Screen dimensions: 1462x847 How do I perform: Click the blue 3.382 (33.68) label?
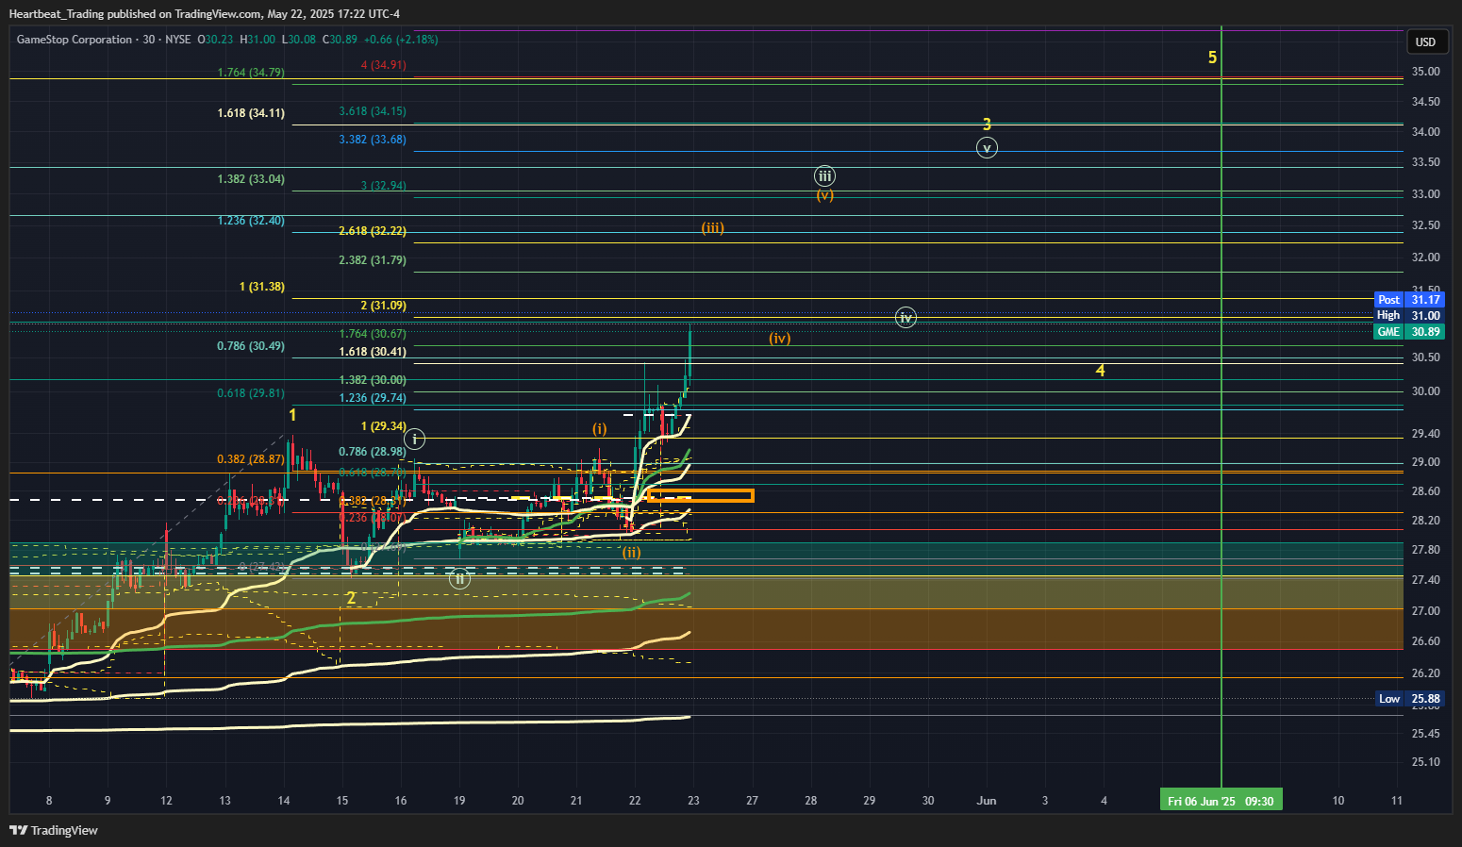tap(373, 140)
